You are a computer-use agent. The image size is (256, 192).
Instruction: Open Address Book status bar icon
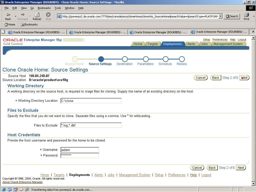pos(21,189)
